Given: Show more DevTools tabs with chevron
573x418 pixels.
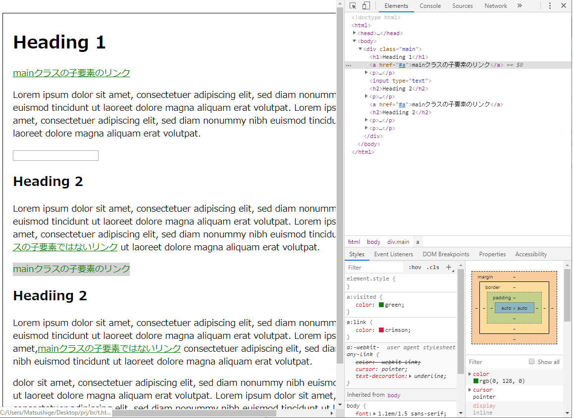Looking at the screenshot, I should (x=520, y=6).
